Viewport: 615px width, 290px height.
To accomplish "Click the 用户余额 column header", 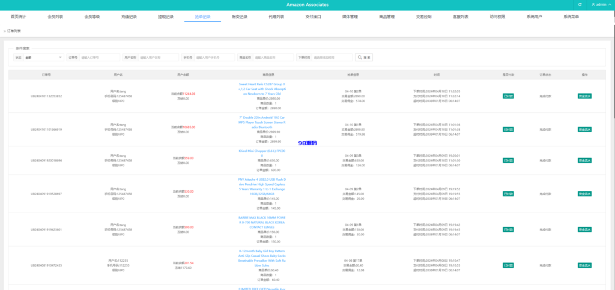I will click(183, 74).
